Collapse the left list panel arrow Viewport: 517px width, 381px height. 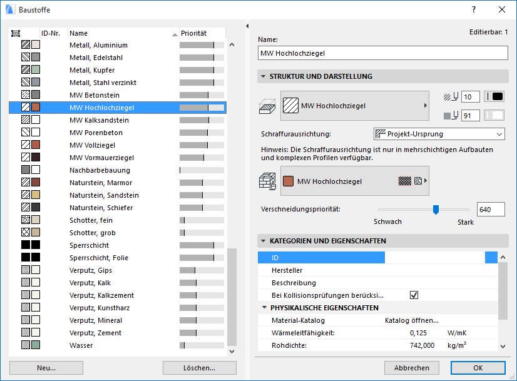[247, 26]
